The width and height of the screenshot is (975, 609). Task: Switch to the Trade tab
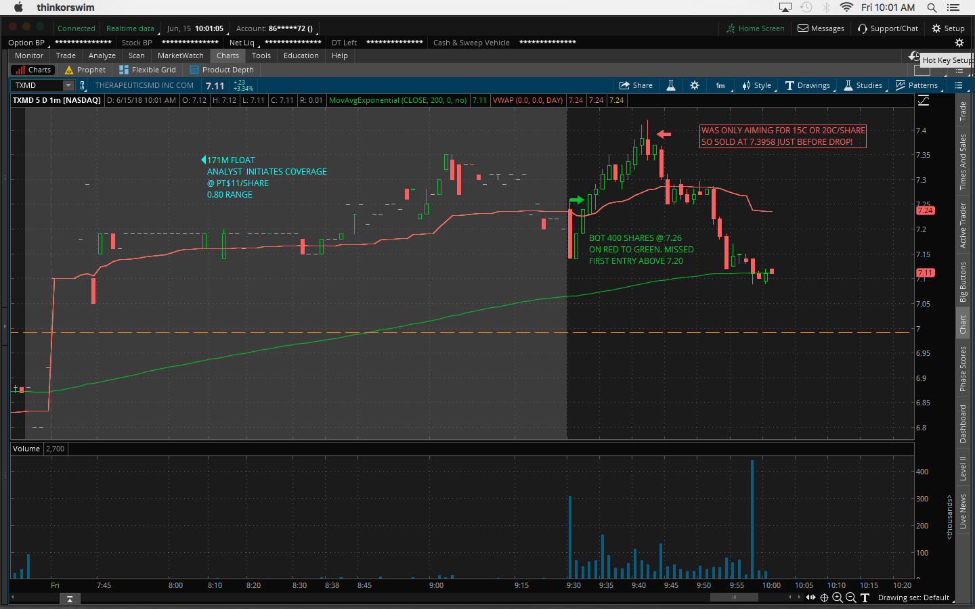point(66,55)
